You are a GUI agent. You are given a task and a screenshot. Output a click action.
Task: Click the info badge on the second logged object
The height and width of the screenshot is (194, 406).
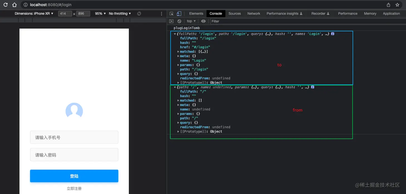tap(313, 87)
